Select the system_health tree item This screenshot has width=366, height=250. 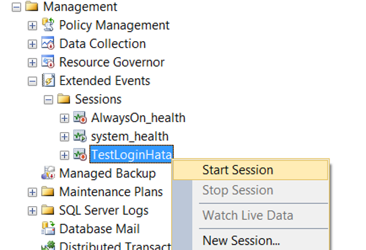[x=130, y=136]
